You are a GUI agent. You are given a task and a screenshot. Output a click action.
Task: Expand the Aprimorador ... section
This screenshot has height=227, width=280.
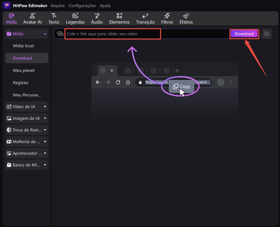pos(45,153)
